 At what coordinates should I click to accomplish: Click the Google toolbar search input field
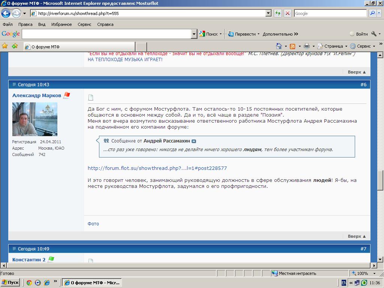(x=106, y=34)
